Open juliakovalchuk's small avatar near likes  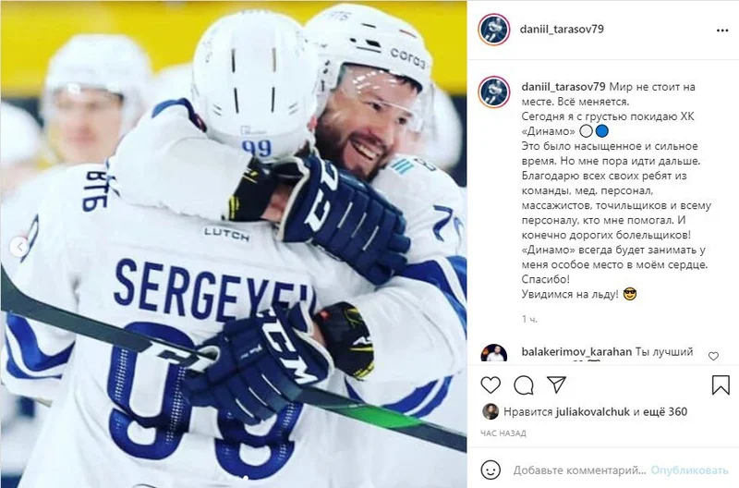point(491,411)
